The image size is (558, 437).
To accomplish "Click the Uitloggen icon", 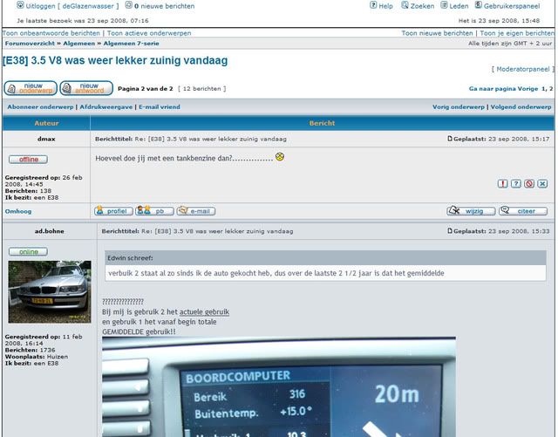I will point(20,5).
